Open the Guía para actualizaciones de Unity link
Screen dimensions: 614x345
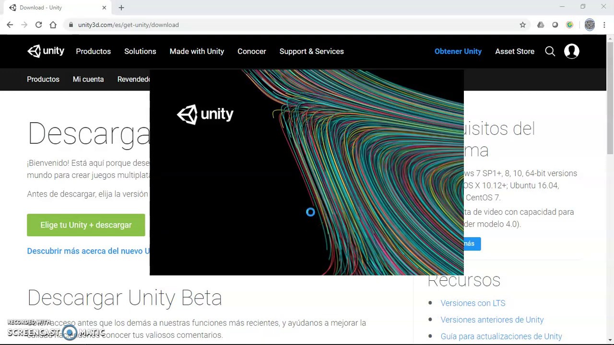tap(501, 336)
